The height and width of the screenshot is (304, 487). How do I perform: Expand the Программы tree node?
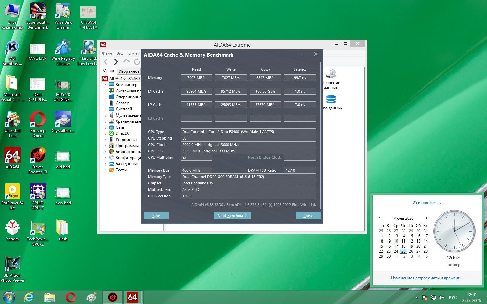[105, 146]
